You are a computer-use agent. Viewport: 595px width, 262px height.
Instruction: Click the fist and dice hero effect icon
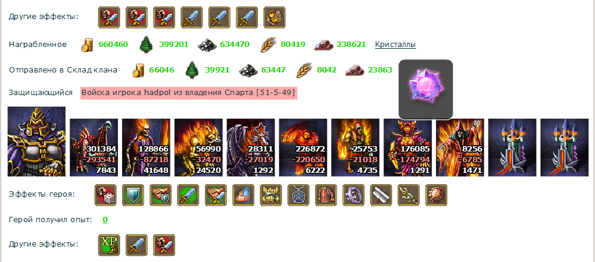coord(105,195)
